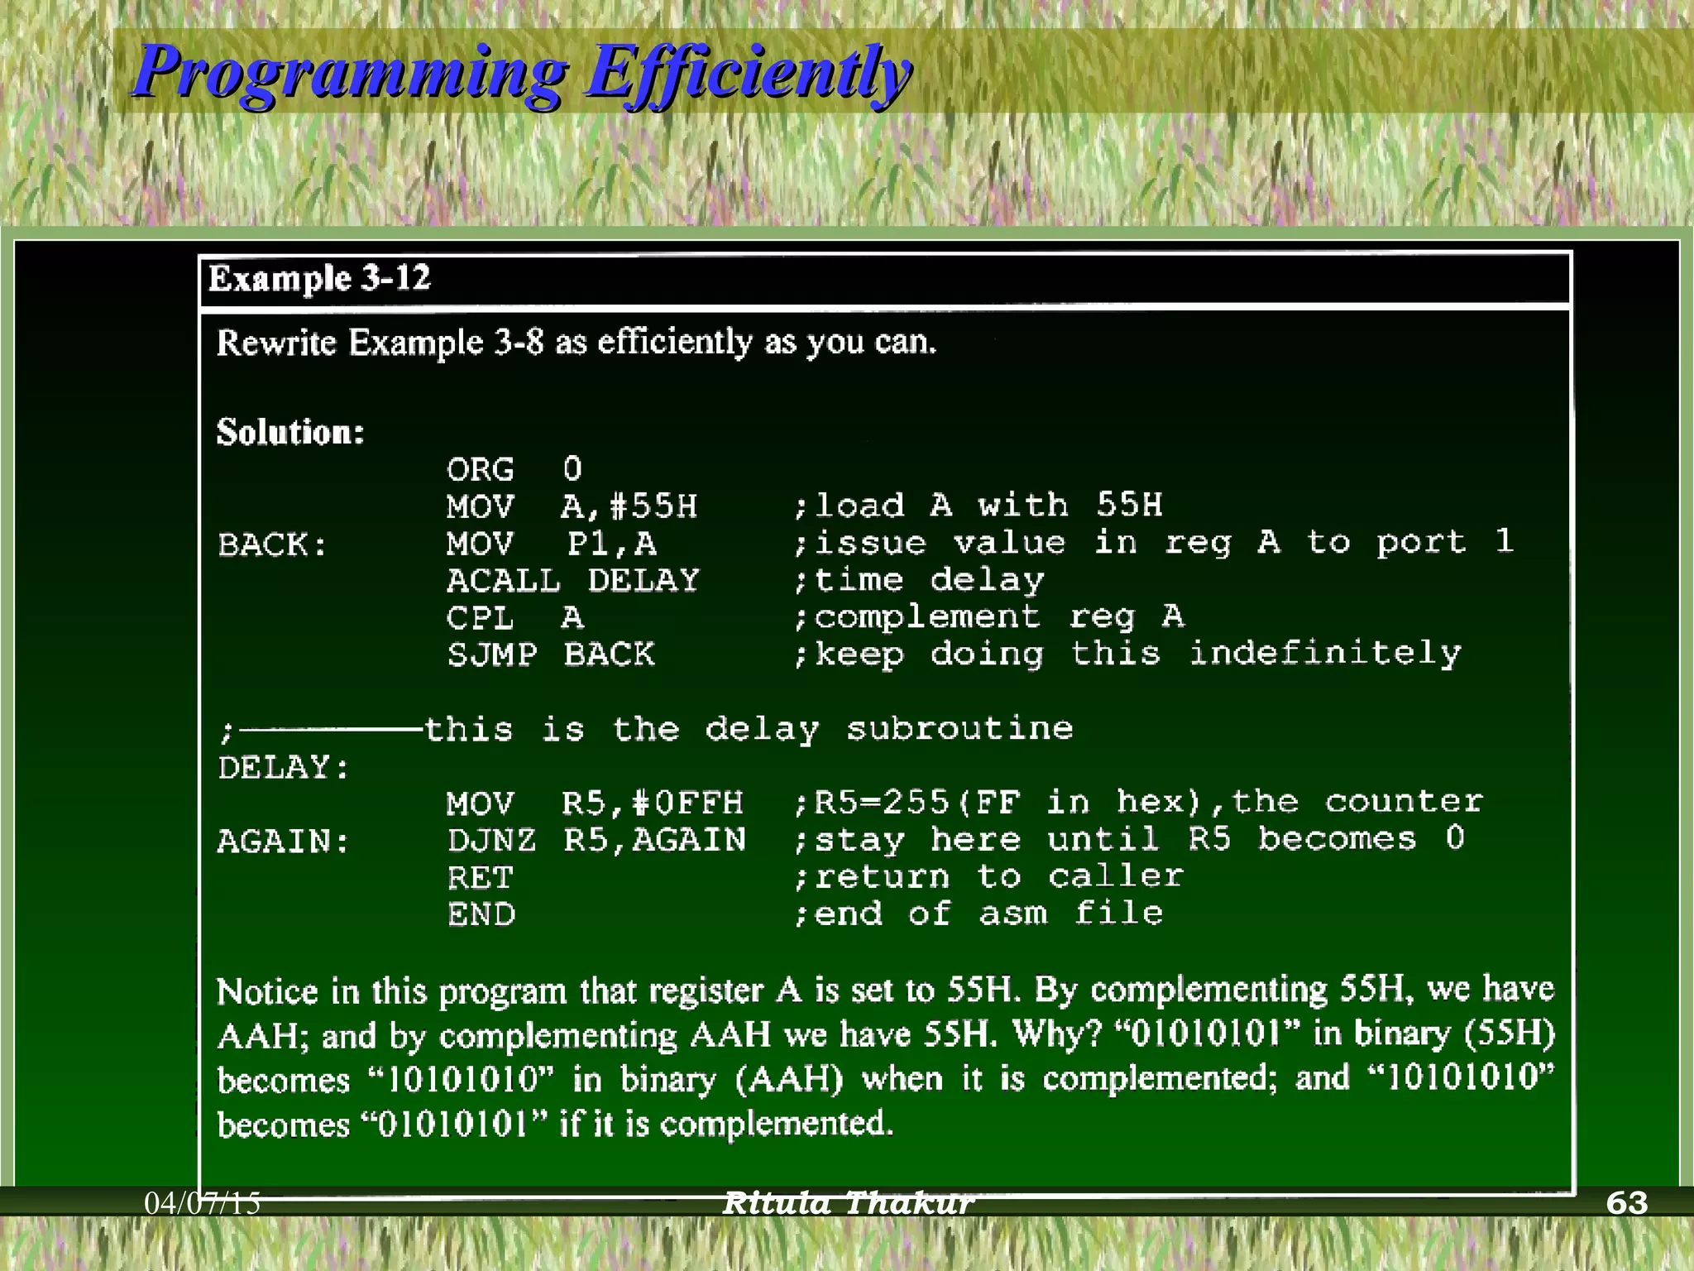Click the 'Notice in this program' paragraph line
The image size is (1694, 1271).
pos(886,990)
